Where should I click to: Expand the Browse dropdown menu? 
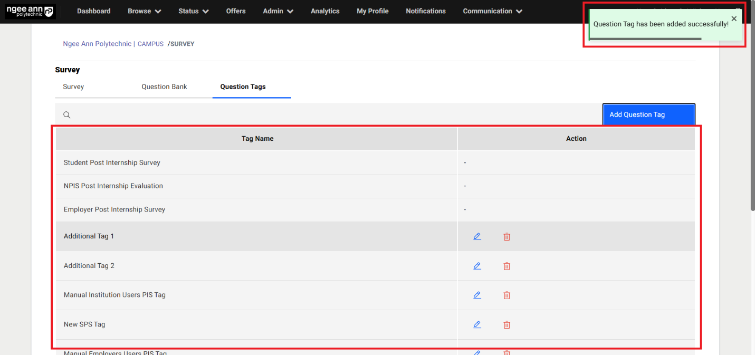pos(144,11)
